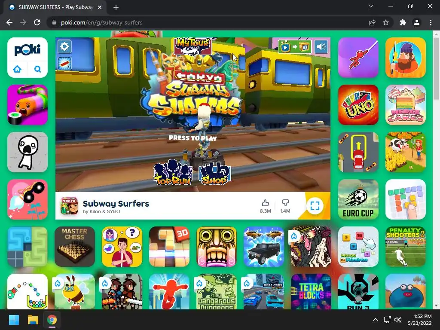Open the UNO game thumbnail
Viewport: 440px width, 330px height.
pos(358,105)
